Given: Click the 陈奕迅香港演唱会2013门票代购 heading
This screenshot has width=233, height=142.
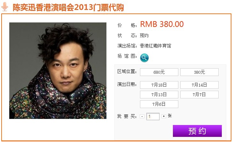Looking at the screenshot, I should tap(68, 7).
